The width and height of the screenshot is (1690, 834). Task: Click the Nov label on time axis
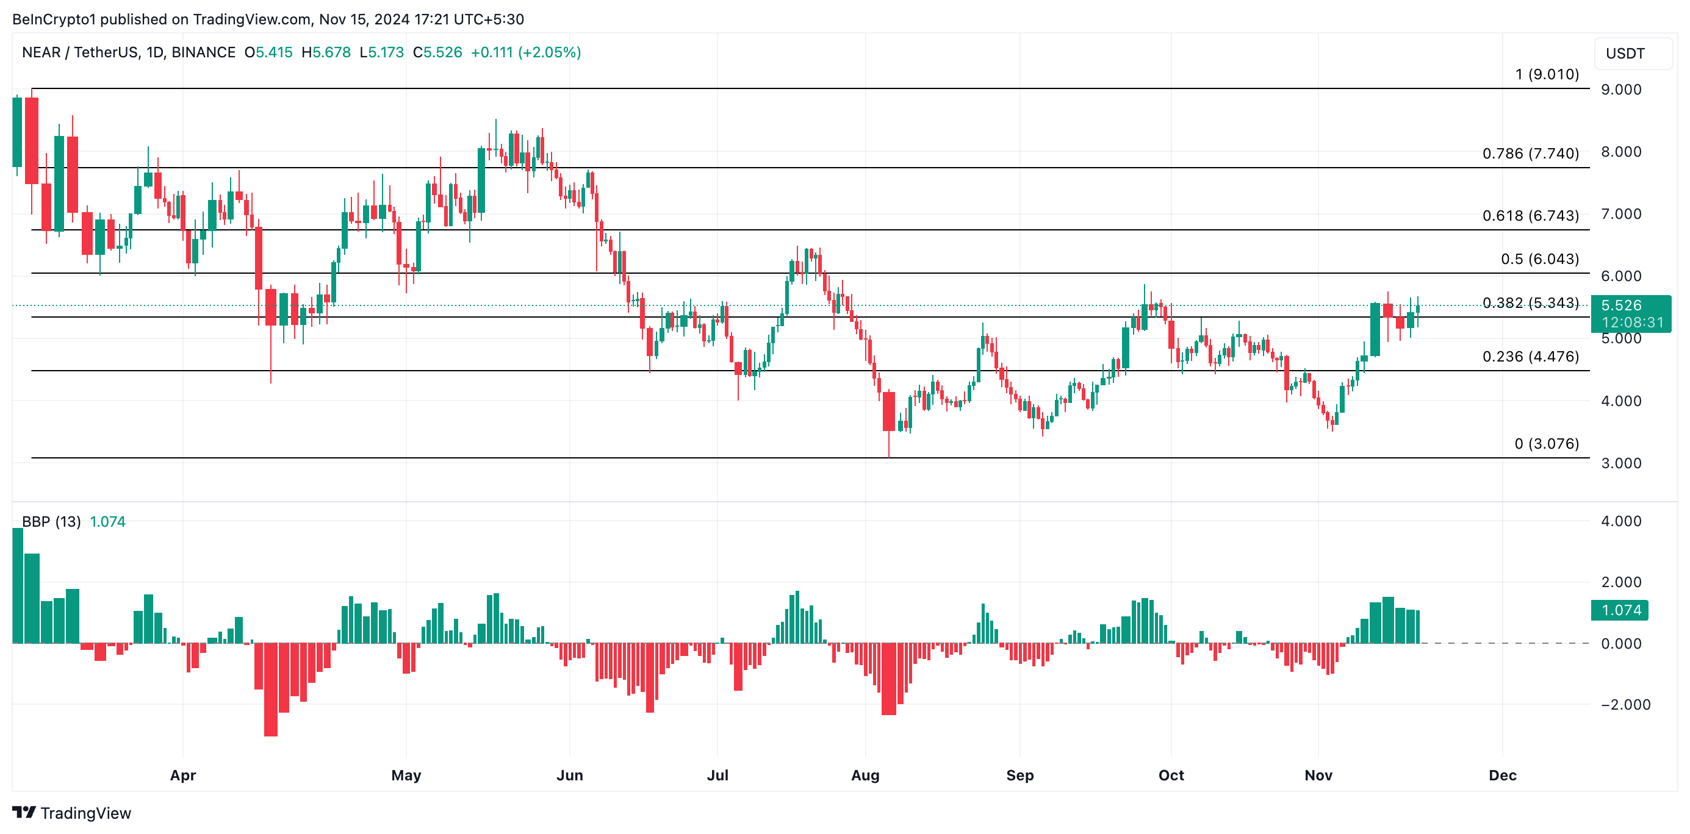pyautogui.click(x=1318, y=775)
